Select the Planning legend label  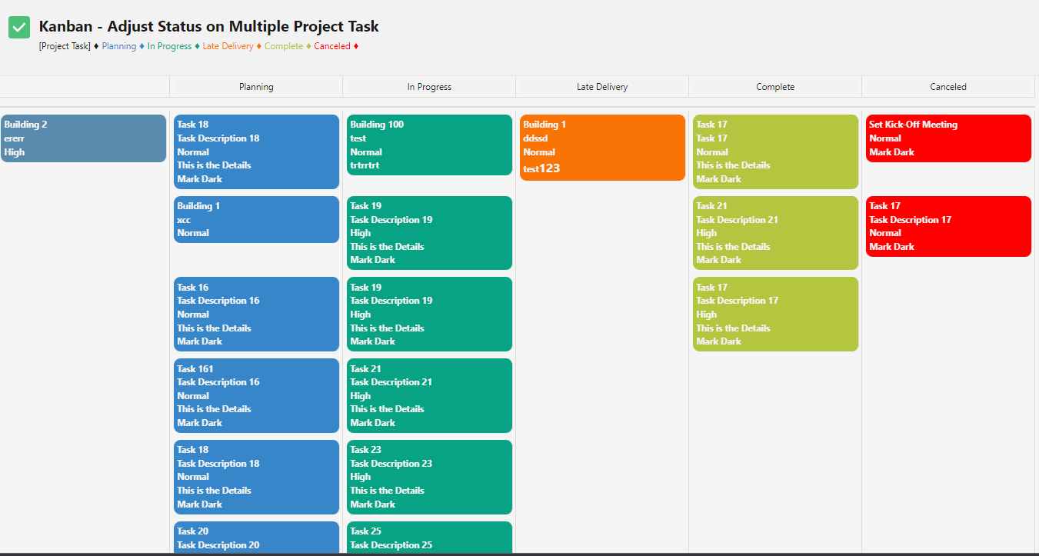click(119, 45)
